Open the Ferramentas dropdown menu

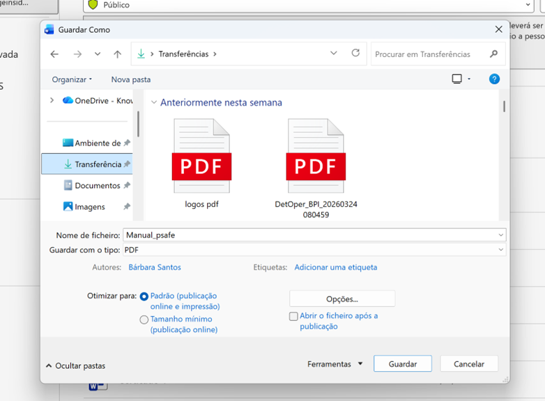click(x=335, y=364)
